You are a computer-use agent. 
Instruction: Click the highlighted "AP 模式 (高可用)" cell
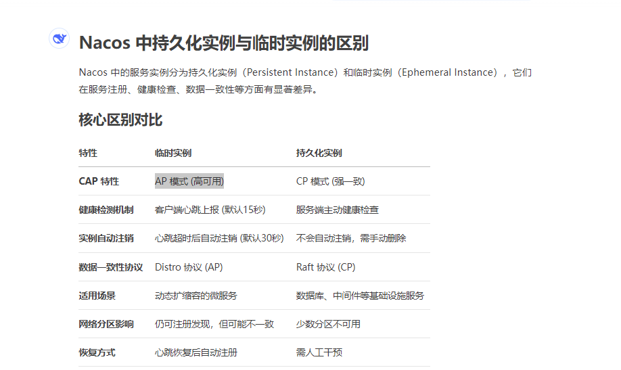pyautogui.click(x=189, y=181)
